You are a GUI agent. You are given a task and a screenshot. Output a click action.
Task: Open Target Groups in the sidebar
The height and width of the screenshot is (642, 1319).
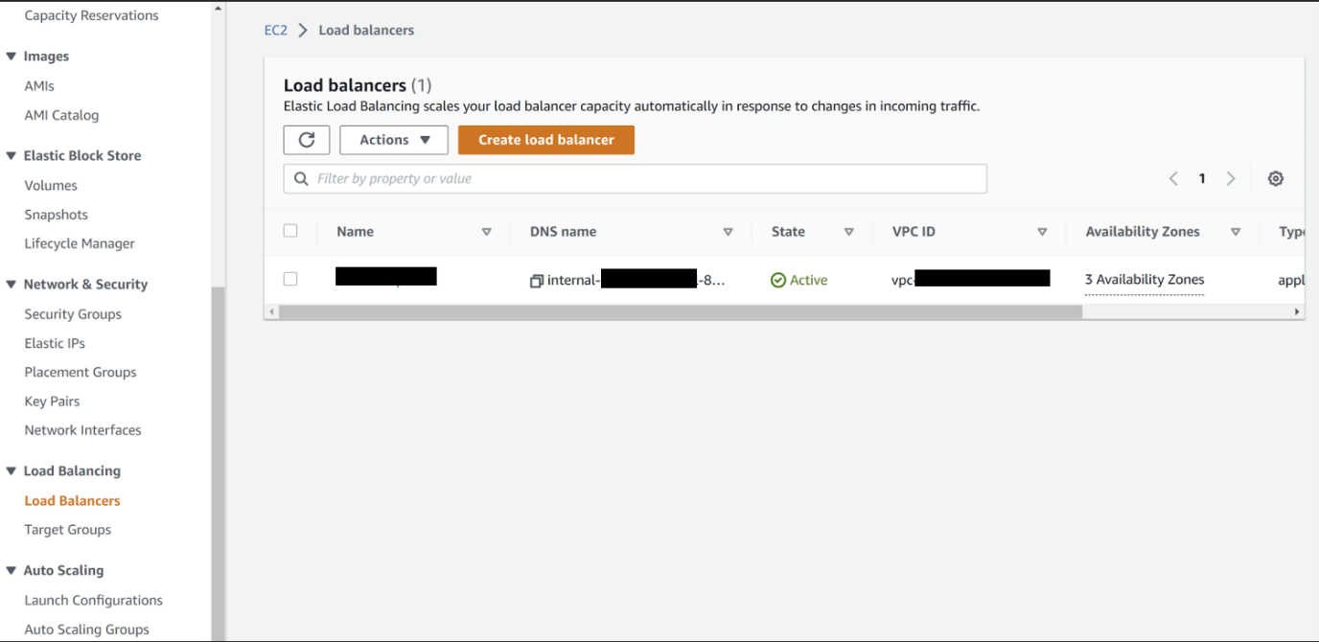coord(67,530)
